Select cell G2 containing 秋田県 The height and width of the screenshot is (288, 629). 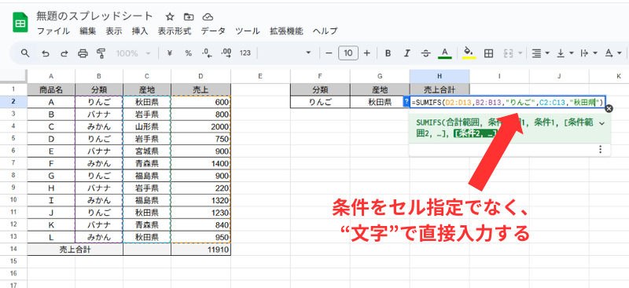[x=380, y=102]
